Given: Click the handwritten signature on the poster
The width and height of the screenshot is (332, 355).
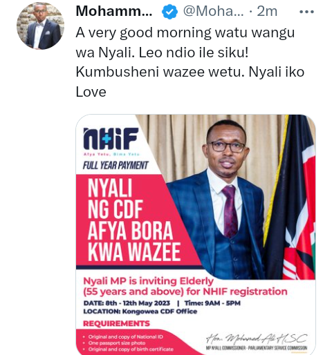Looking at the screenshot, I should point(257,338).
